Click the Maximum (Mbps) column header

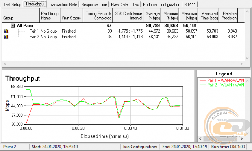tap(189, 16)
